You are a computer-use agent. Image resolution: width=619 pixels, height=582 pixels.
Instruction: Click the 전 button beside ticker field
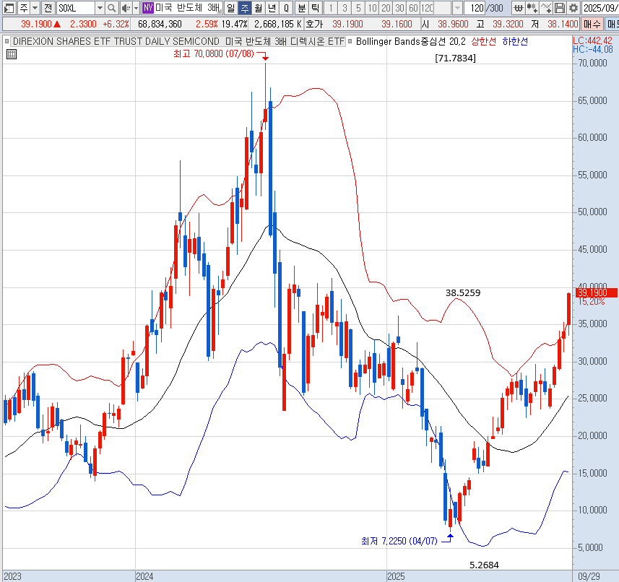coord(48,8)
